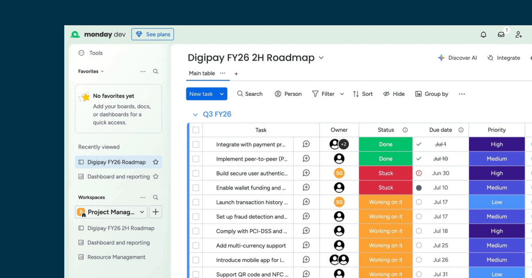Filter by Person
532x278 pixels.
coord(288,94)
